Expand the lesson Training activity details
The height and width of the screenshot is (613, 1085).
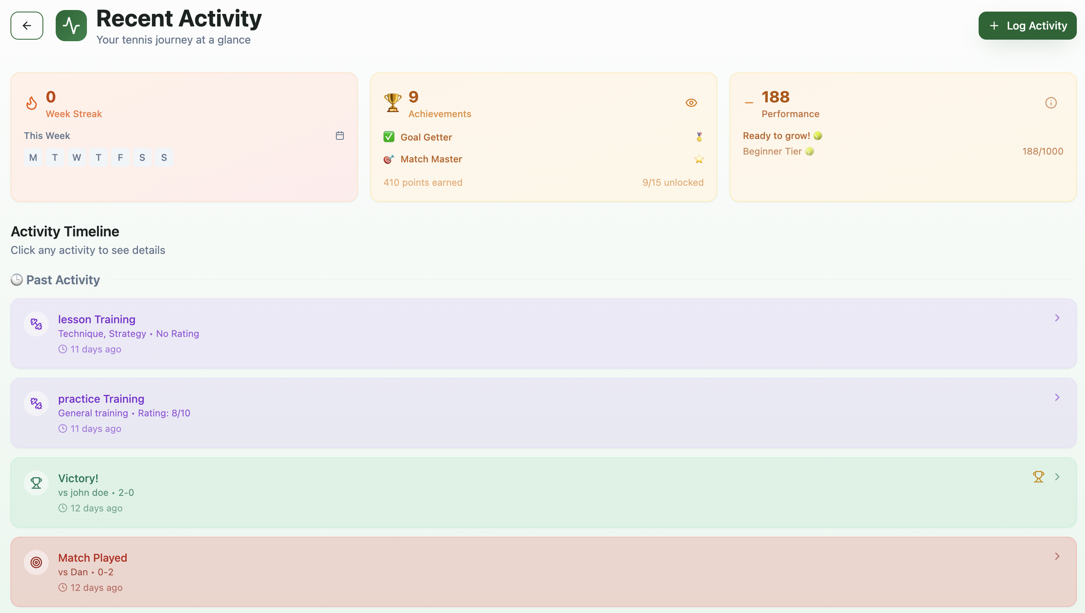coord(1057,318)
